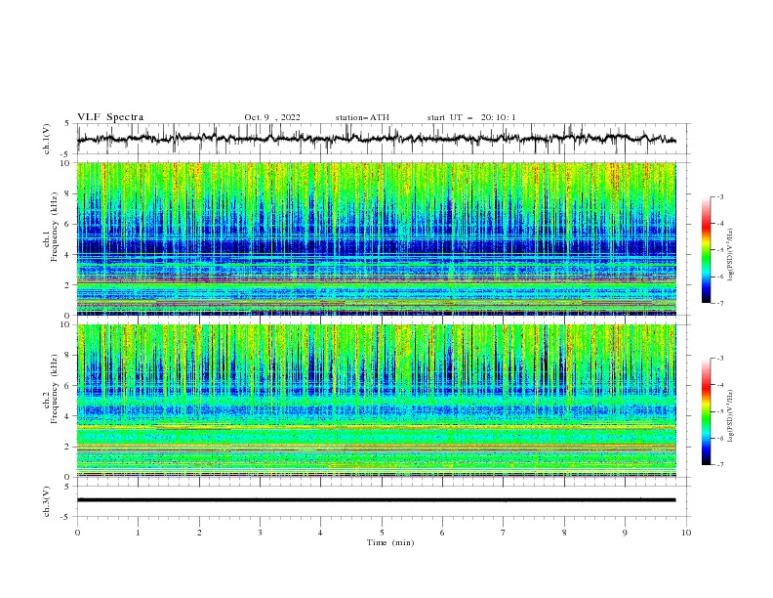This screenshot has width=773, height=598.
Task: Click the "Time (min)" axis title
Action: (x=390, y=542)
